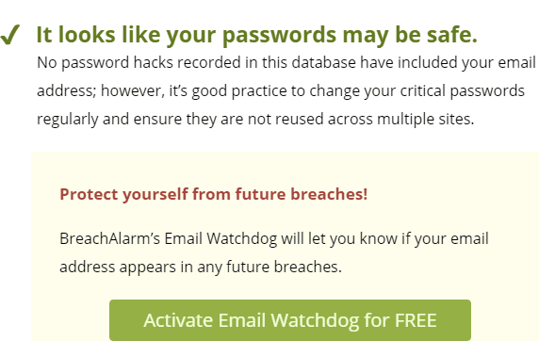Click the words 'your email' ending line one
Viewport: 539px width, 341px height.
pyautogui.click(x=498, y=63)
